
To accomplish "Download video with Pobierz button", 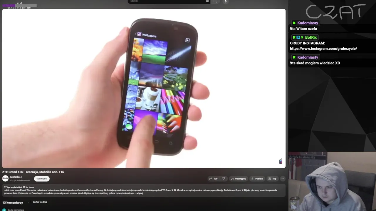I will (257, 179).
